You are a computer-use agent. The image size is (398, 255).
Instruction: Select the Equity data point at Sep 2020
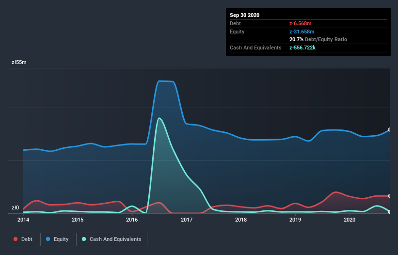(x=390, y=129)
